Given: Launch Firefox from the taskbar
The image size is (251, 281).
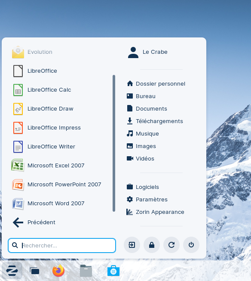Looking at the screenshot, I should pyautogui.click(x=58, y=271).
